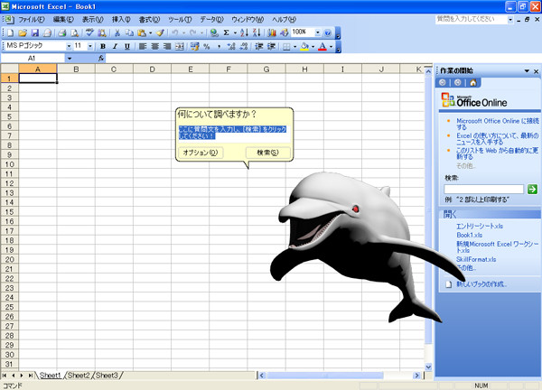542x390 pixels.
Task: Open task pane title dropdown arrow
Action: pyautogui.click(x=527, y=71)
